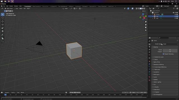179x100 pixels.
Task: Enable Motion Blur checkbox
Action: (154, 69)
